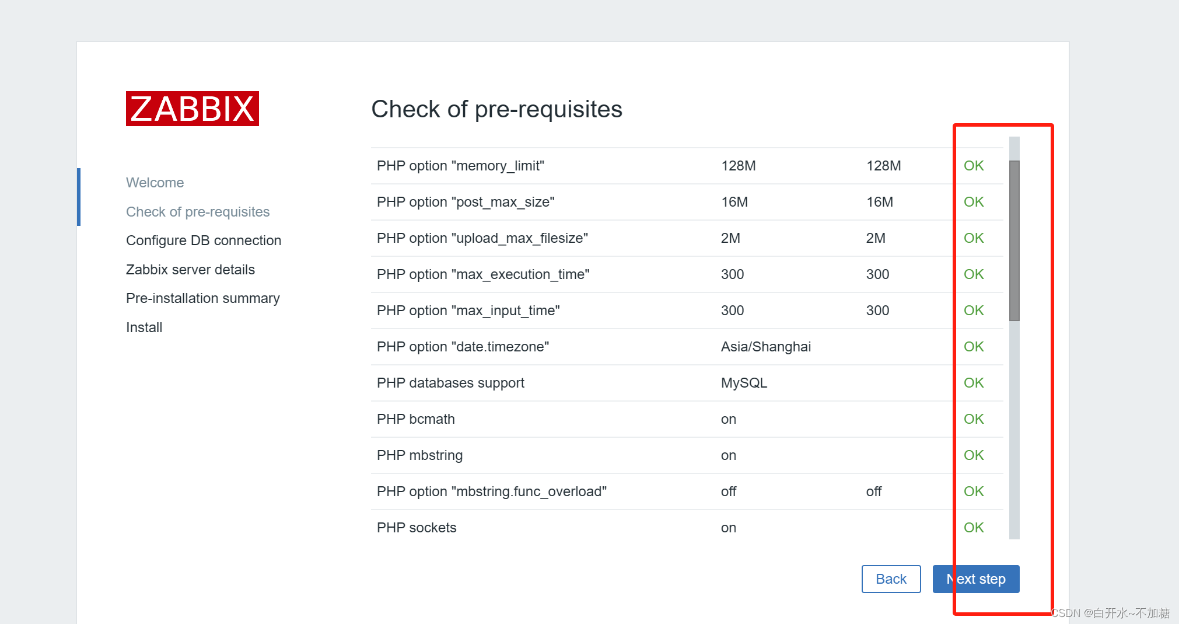1179x624 pixels.
Task: Select Check of pre-requisites step
Action: pyautogui.click(x=198, y=212)
